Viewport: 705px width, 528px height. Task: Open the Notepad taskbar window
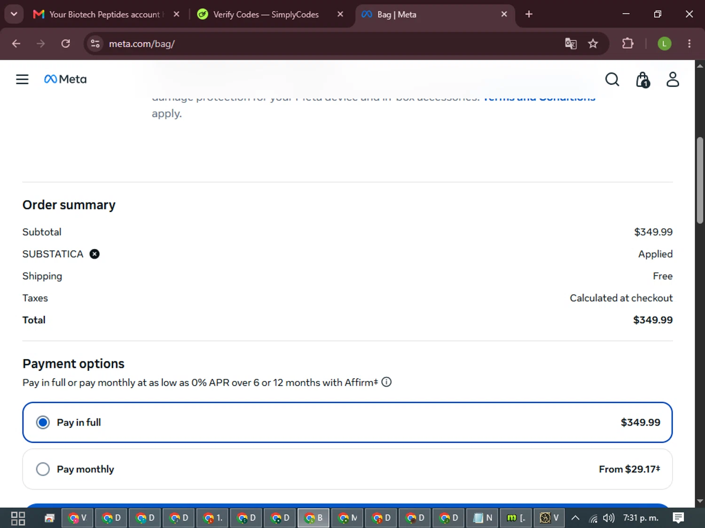tap(483, 518)
